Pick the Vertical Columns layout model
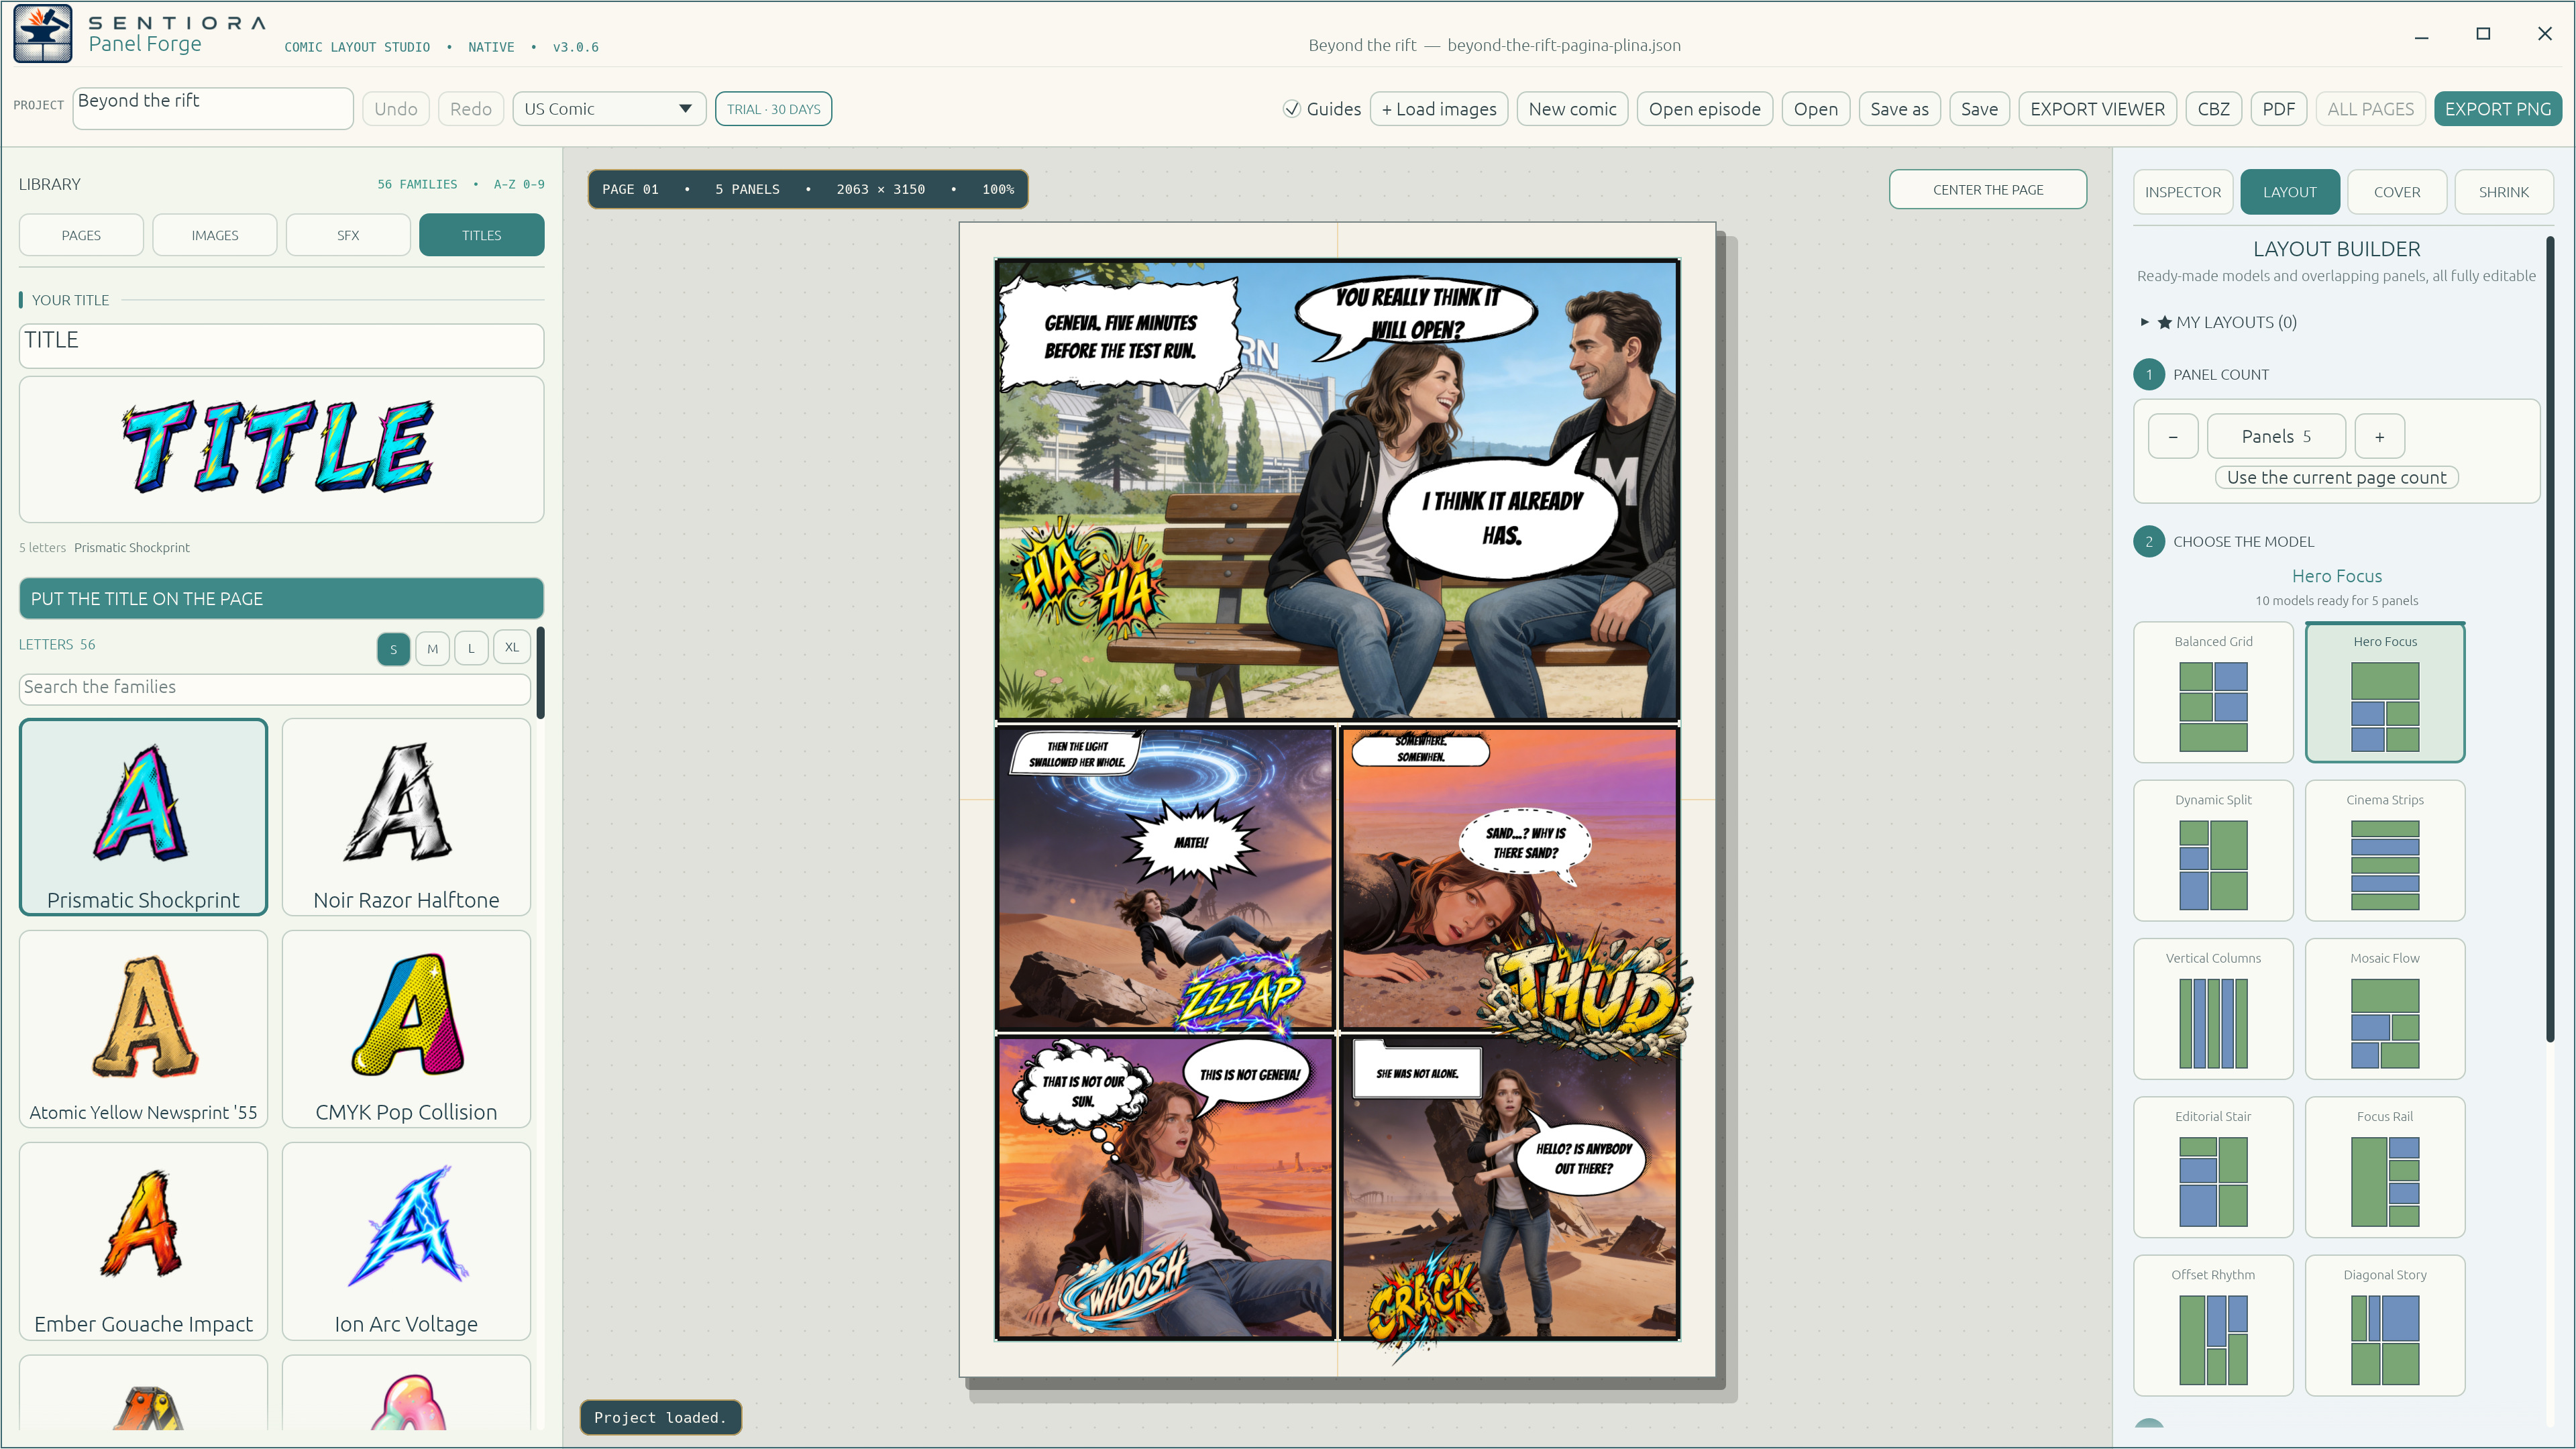Viewport: 2576px width, 1449px height. [x=2213, y=1008]
